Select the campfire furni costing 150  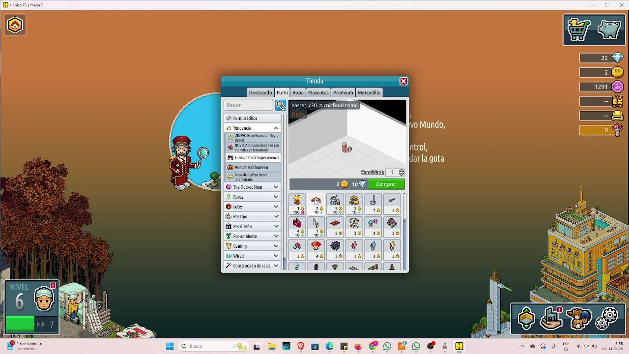297,205
